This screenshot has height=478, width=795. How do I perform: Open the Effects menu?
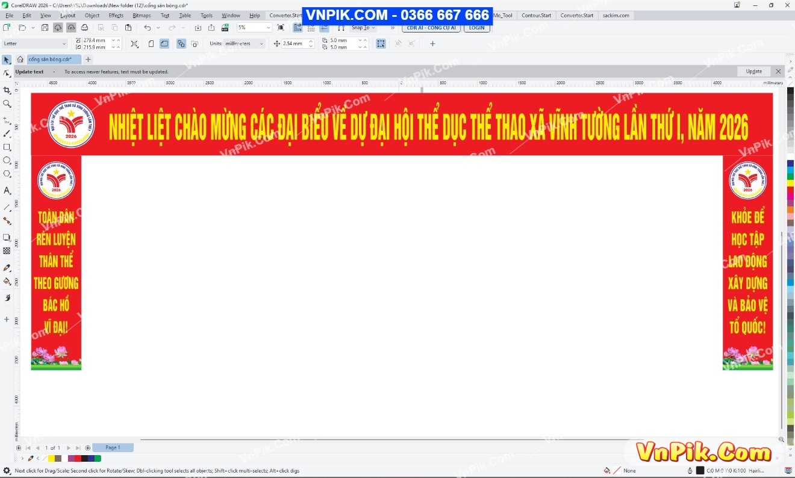point(116,16)
